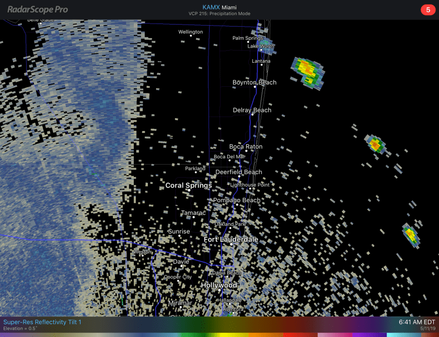Open the KAMX Miami radar station selector

[x=219, y=7]
